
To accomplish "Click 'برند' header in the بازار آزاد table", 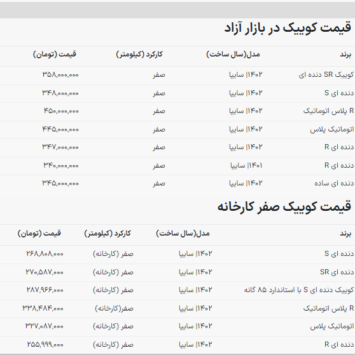I will tap(345, 55).
